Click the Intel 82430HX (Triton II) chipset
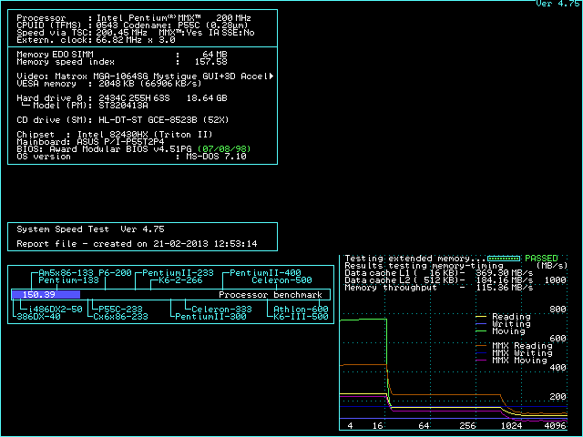 point(145,135)
